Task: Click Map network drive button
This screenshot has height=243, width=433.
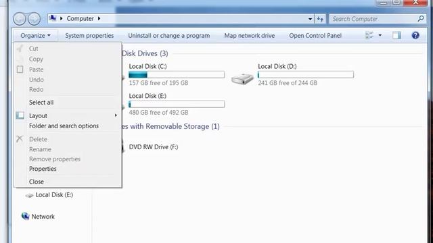Action: (x=250, y=36)
